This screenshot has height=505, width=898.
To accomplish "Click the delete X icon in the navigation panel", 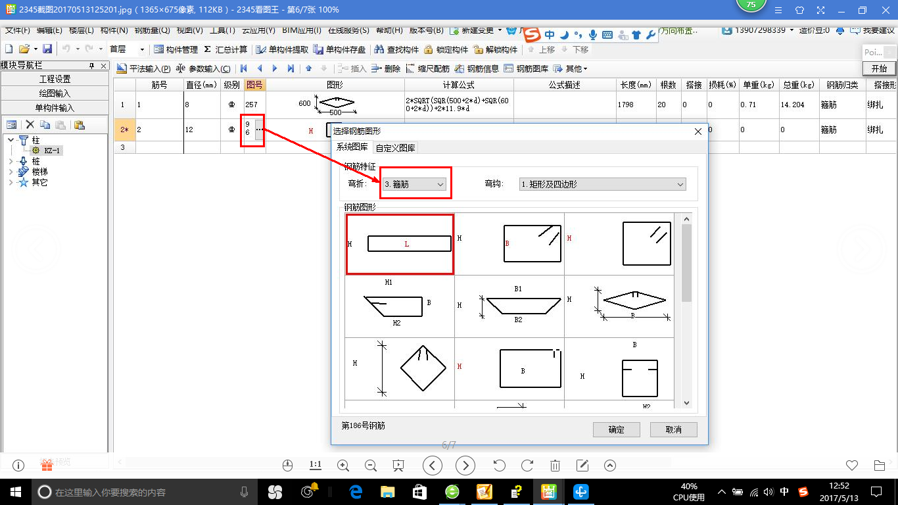I will 30,125.
